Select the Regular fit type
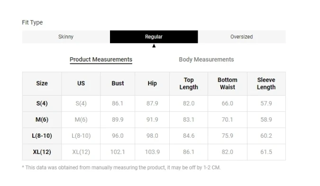320x186 pixels. click(154, 36)
